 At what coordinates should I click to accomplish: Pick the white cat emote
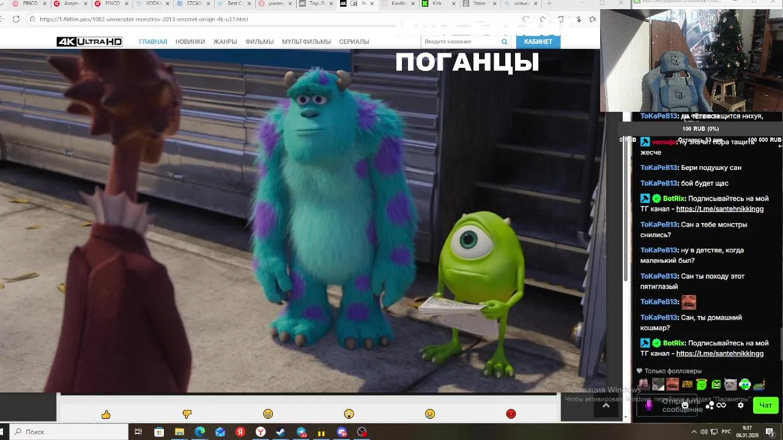(x=730, y=384)
